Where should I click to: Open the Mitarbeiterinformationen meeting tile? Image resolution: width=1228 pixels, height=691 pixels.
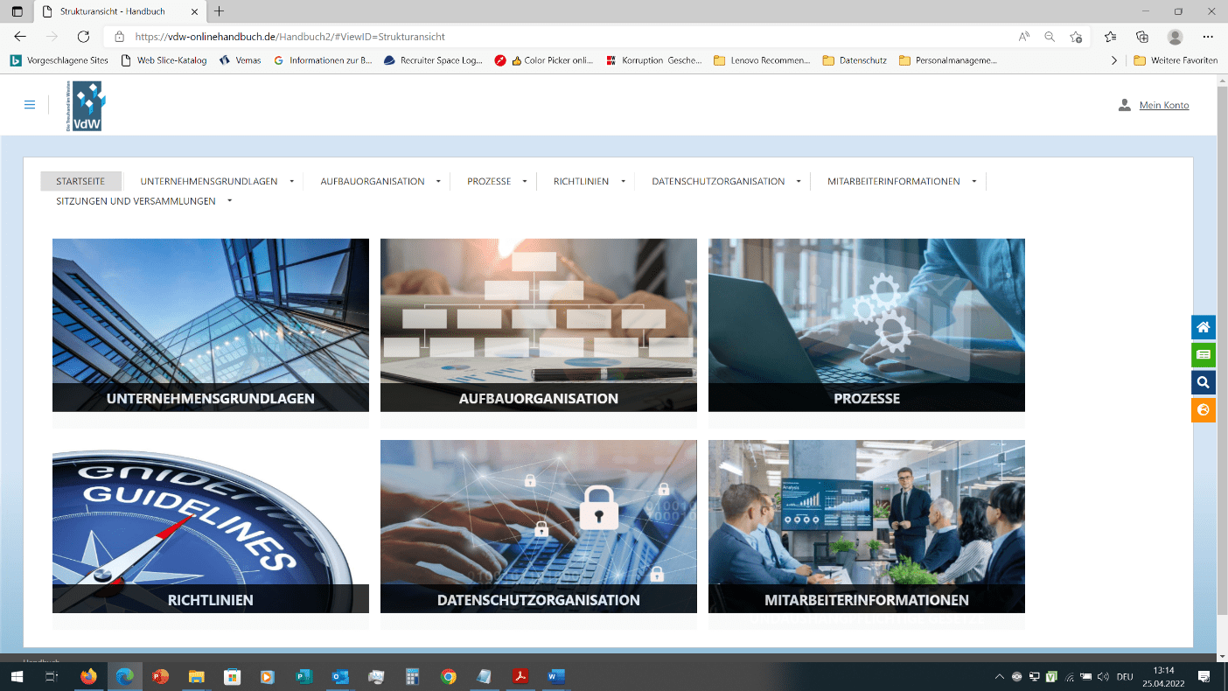point(867,526)
